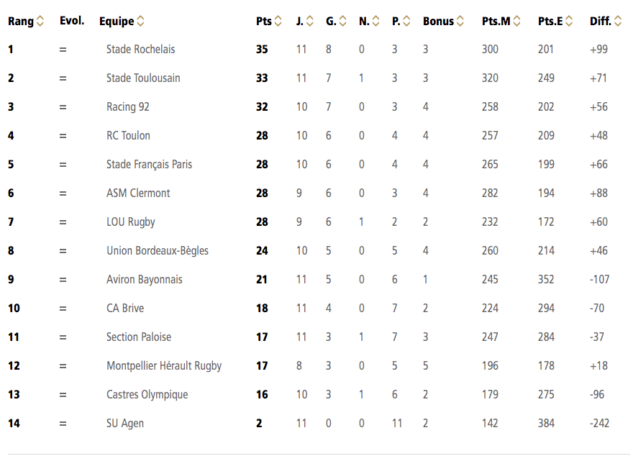Open Montpellier Hérault Rugby link

(164, 366)
